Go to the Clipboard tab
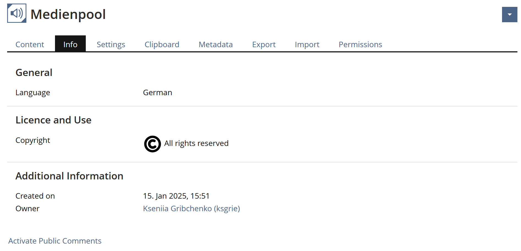521x251 pixels. pos(162,44)
